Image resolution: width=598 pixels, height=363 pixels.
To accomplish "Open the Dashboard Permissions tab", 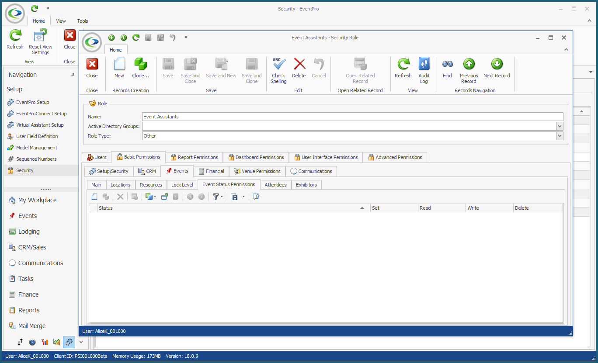I will click(x=256, y=157).
